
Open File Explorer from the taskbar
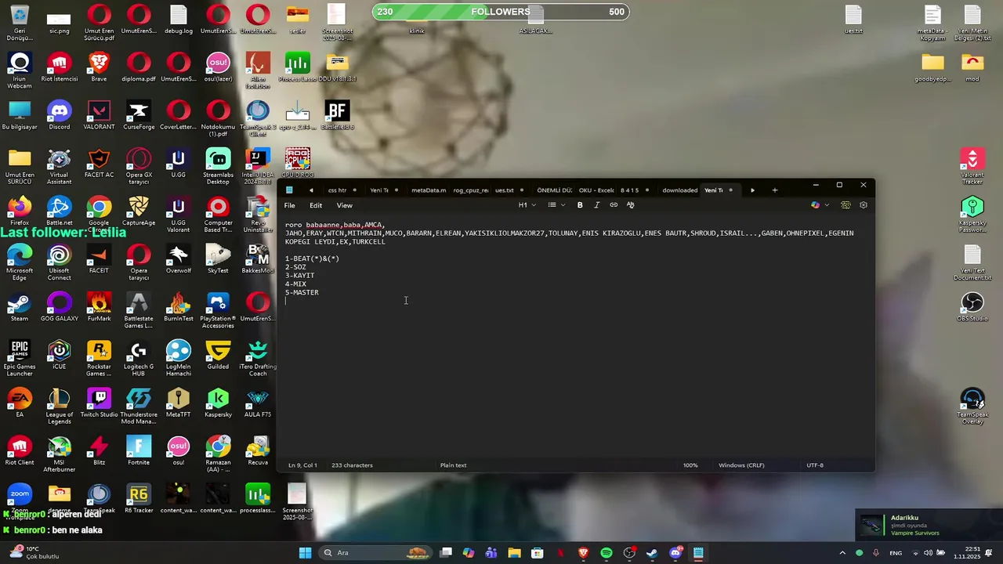pos(514,553)
